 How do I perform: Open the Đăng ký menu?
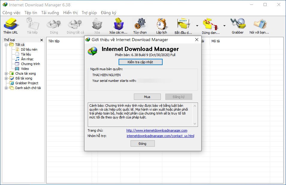tap(108, 13)
